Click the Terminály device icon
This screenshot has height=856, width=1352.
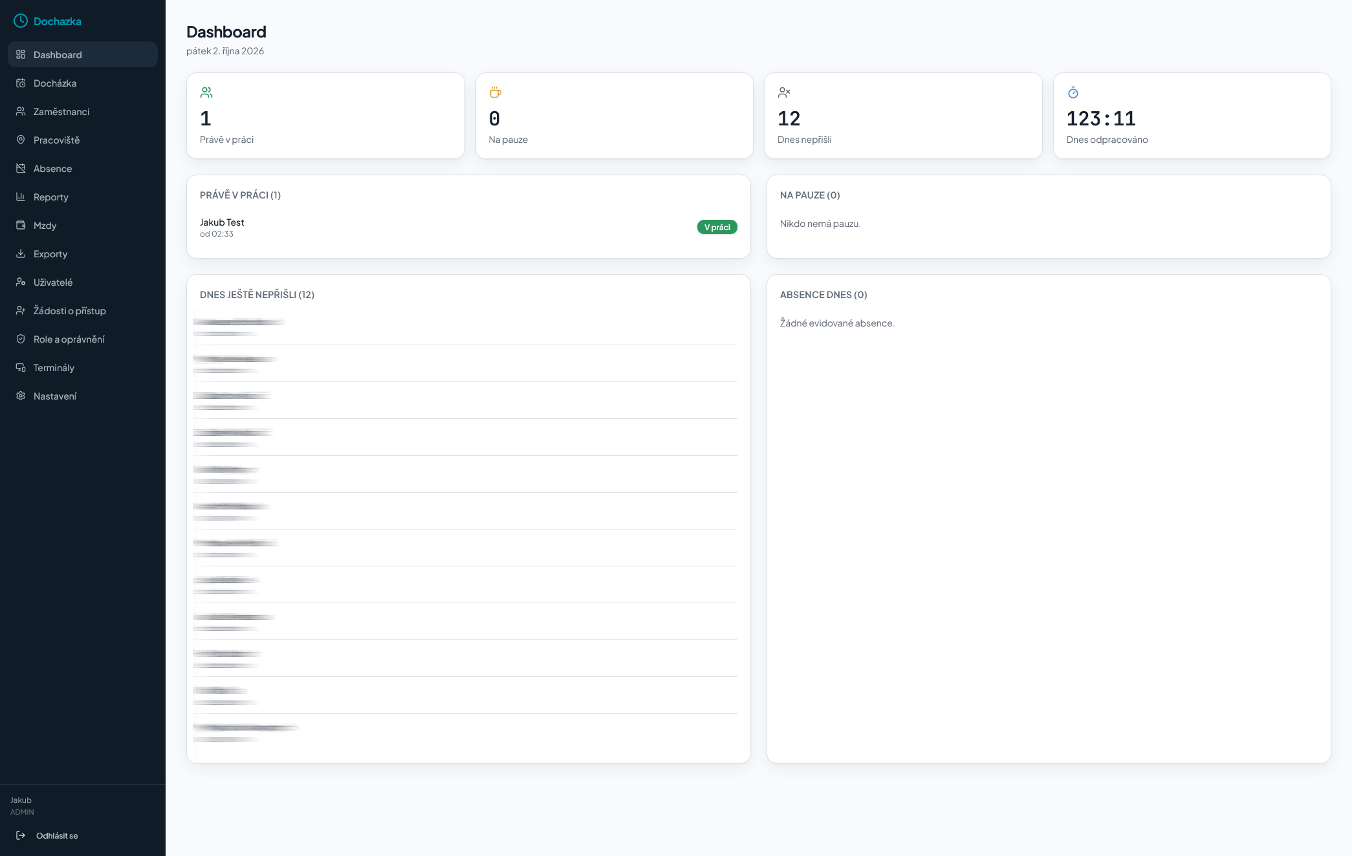pos(21,368)
